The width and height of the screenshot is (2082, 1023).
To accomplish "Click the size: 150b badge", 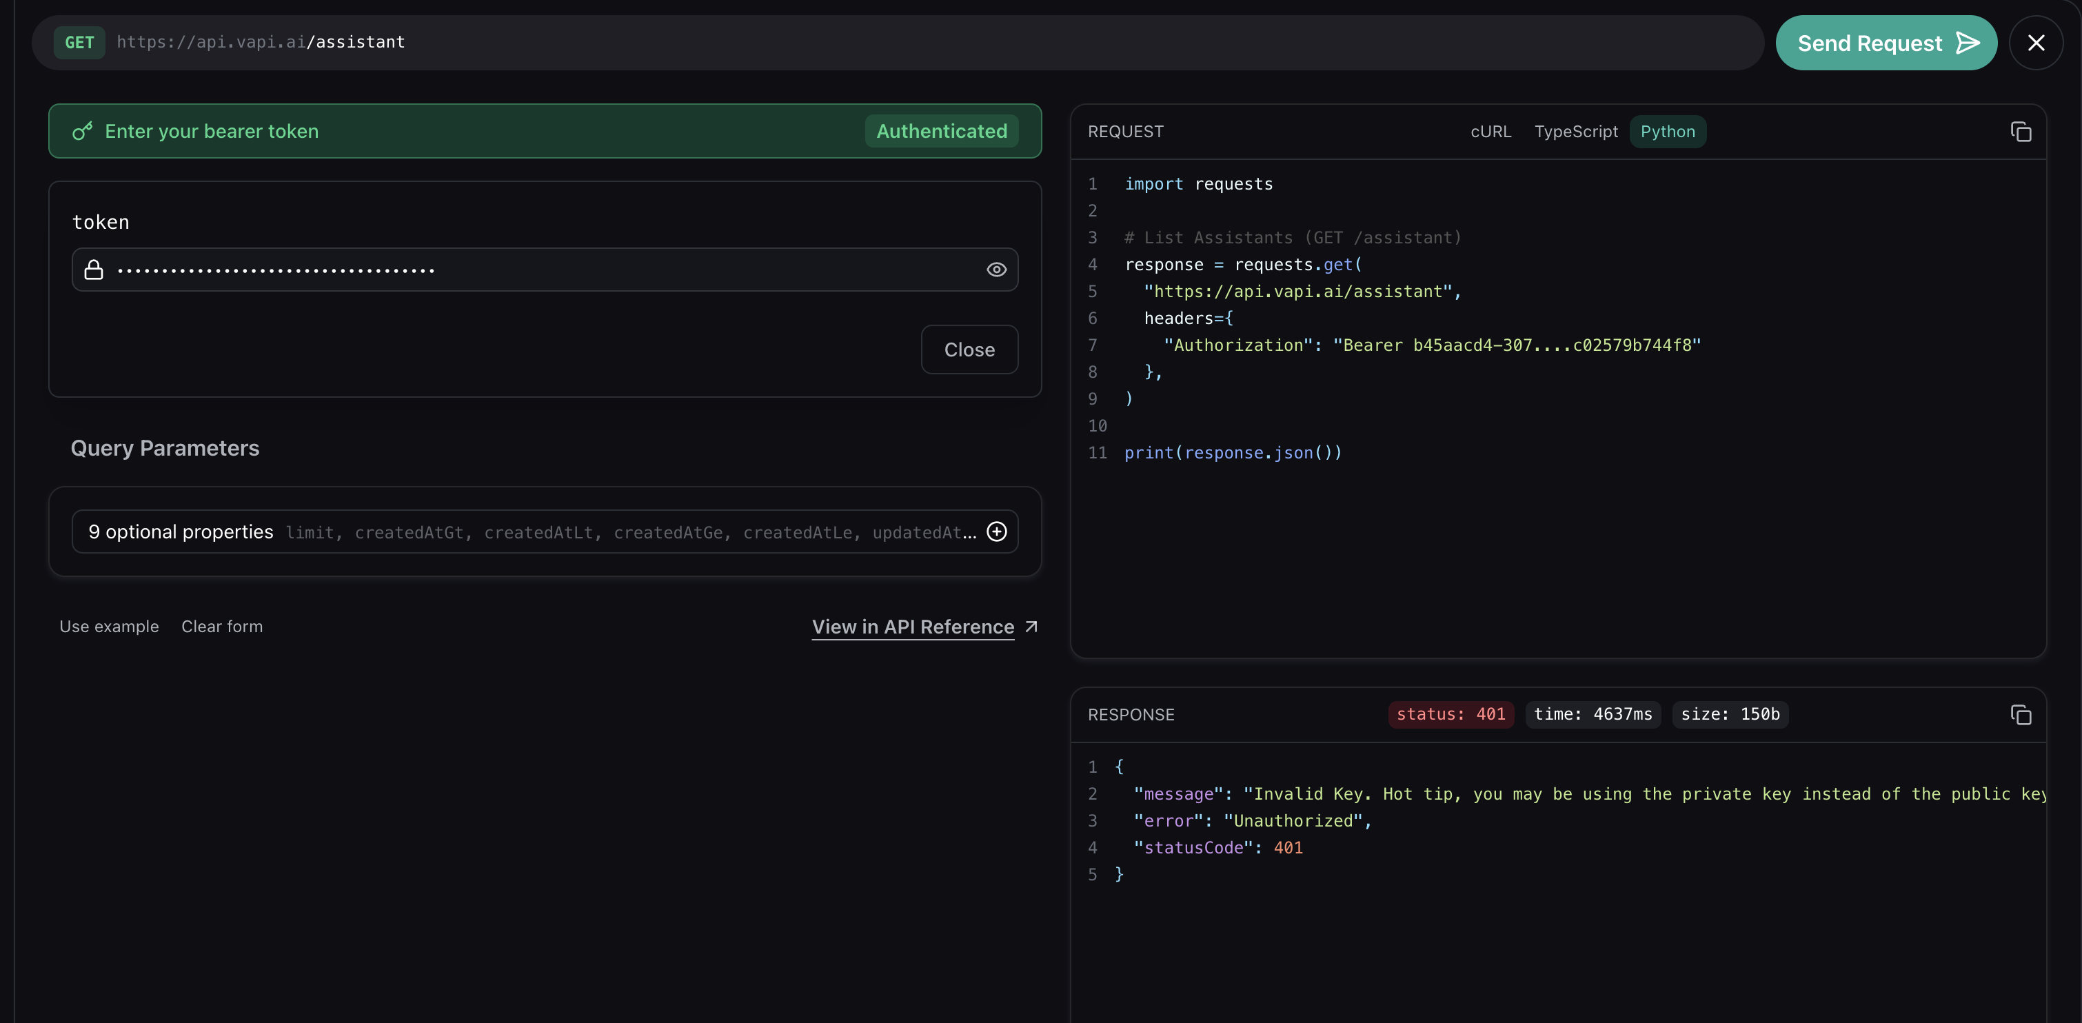I will [x=1730, y=714].
